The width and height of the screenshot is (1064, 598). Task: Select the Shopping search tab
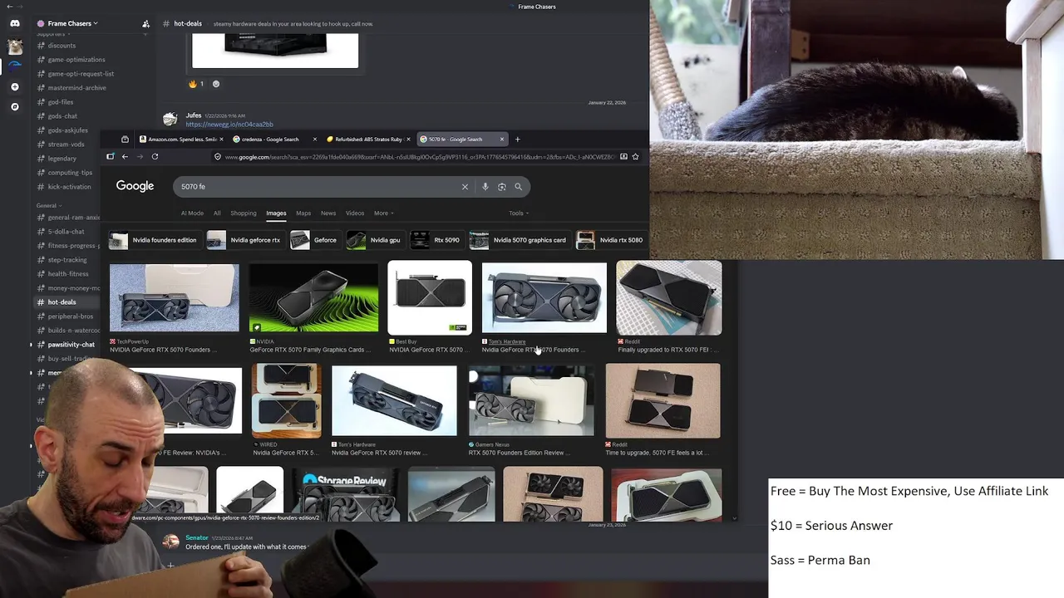(x=243, y=213)
